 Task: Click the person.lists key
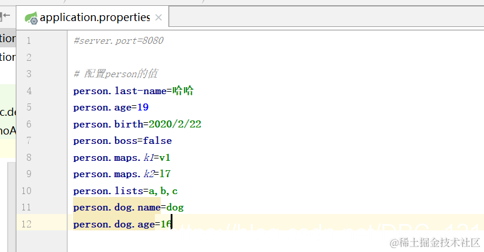pyautogui.click(x=108, y=191)
